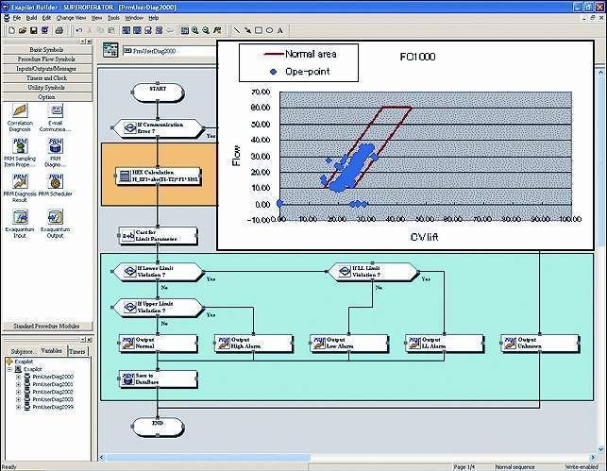Click the Print toolbar icon
607x471 pixels.
(59, 30)
